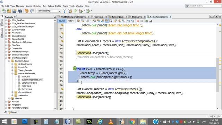Expand the Libraries node
This screenshot has width=222, height=125.
[x=9, y=98]
